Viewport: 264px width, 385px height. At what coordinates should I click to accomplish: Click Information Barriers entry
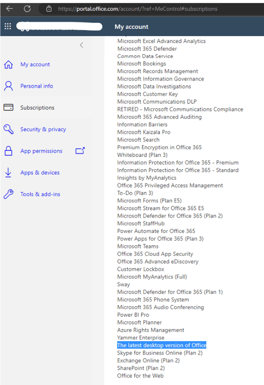pyautogui.click(x=142, y=124)
